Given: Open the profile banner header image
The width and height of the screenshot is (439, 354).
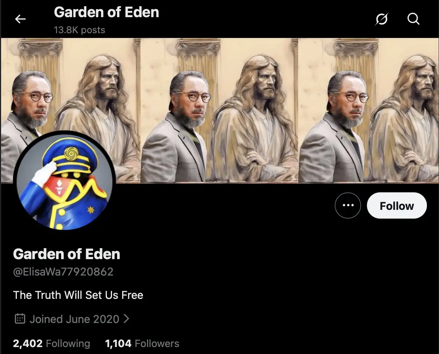Looking at the screenshot, I should click(219, 110).
